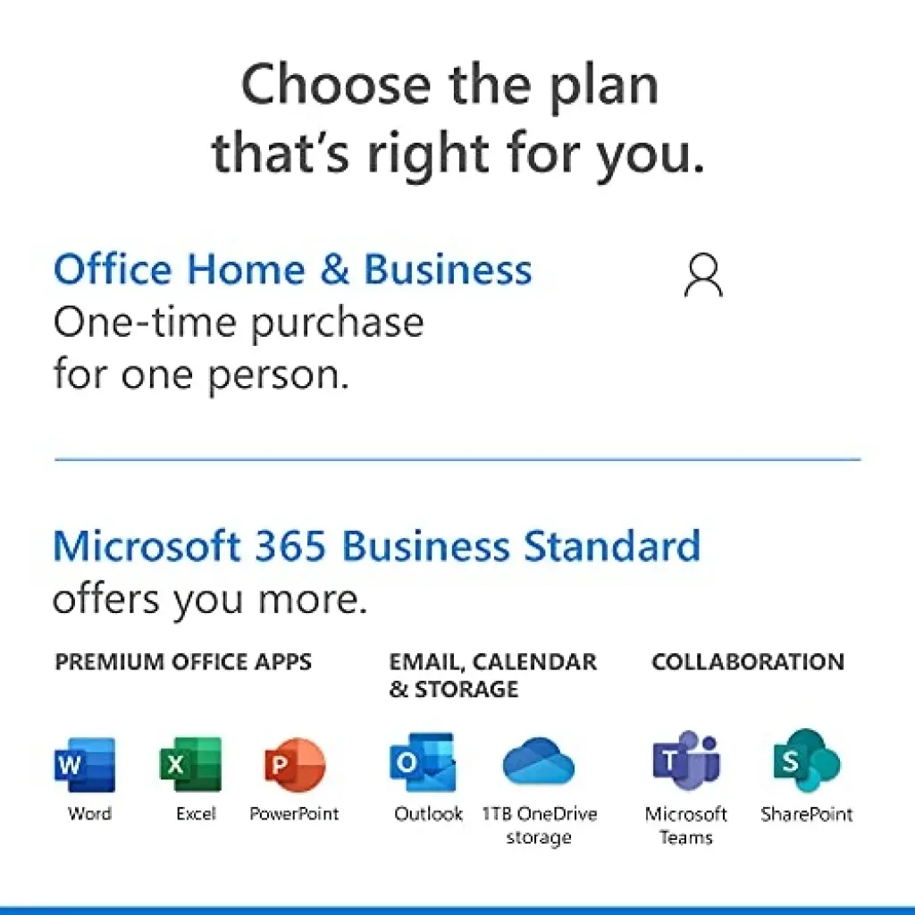The width and height of the screenshot is (915, 915).
Task: Click the 'Microsoft Teams' text label
Action: coord(685,825)
